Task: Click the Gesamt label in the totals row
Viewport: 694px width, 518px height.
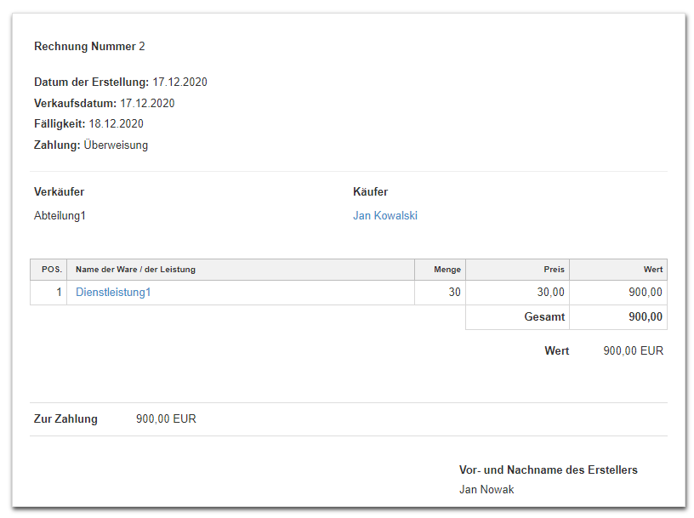Action: [x=544, y=317]
